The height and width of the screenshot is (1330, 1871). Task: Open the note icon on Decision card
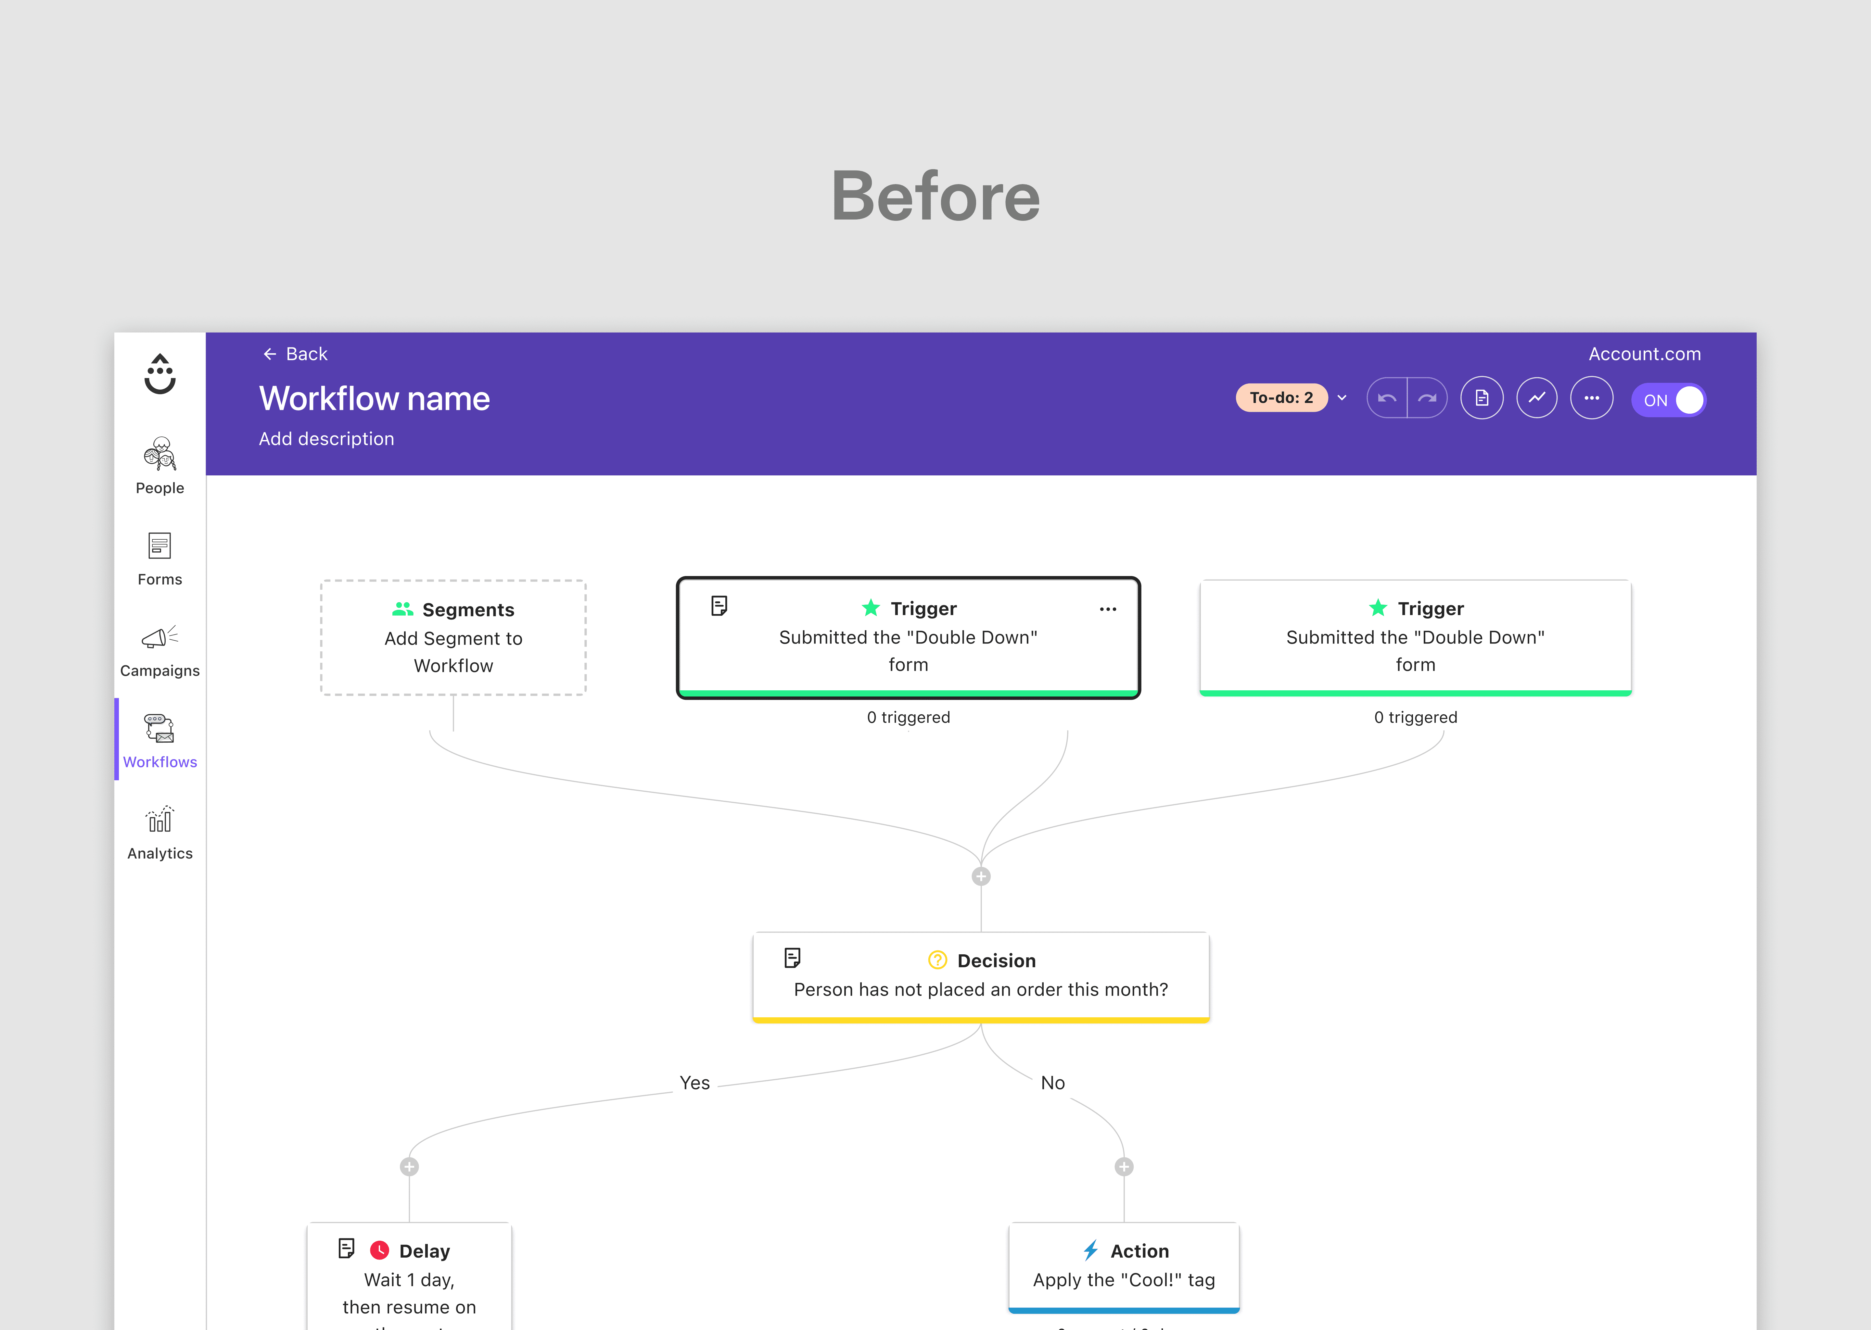click(792, 958)
